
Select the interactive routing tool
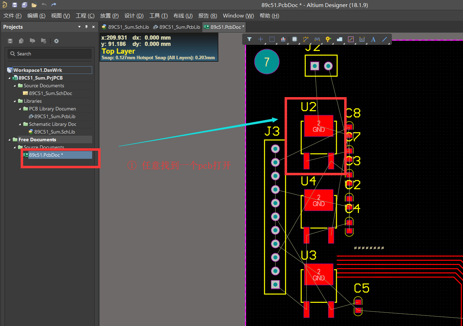click(305, 39)
